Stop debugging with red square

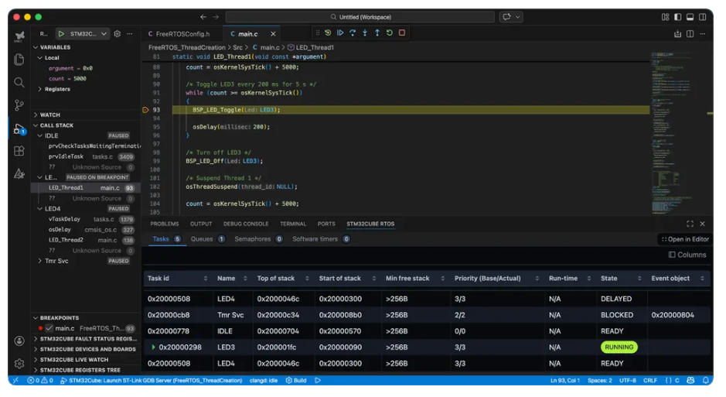coord(402,33)
